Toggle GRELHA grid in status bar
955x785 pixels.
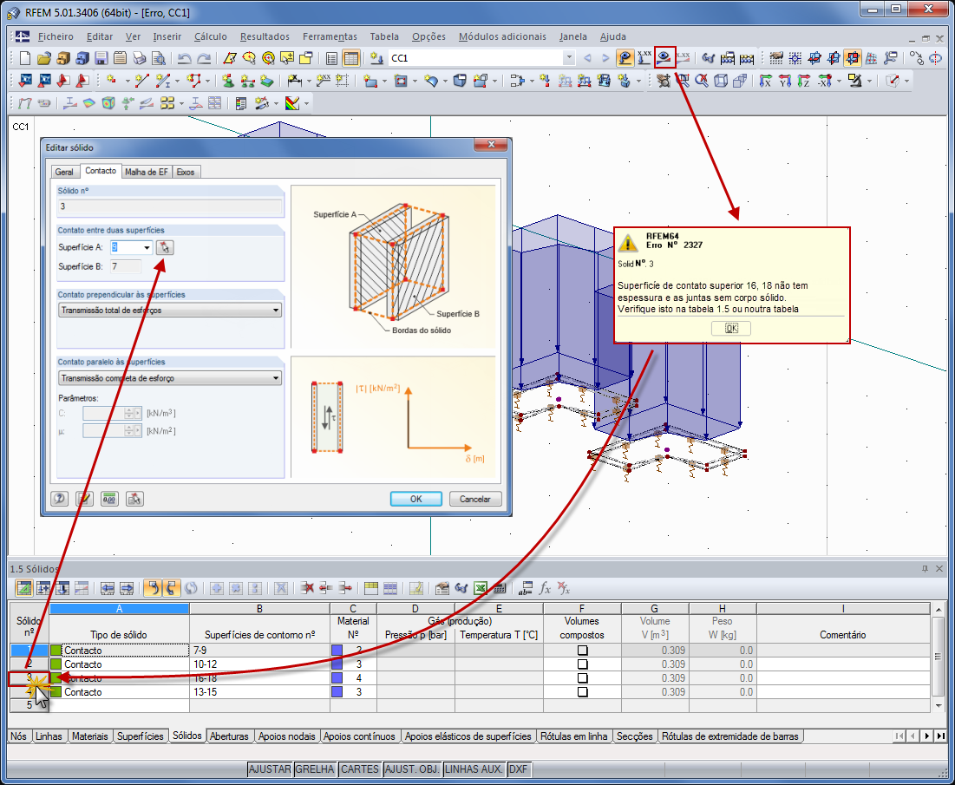pos(315,769)
